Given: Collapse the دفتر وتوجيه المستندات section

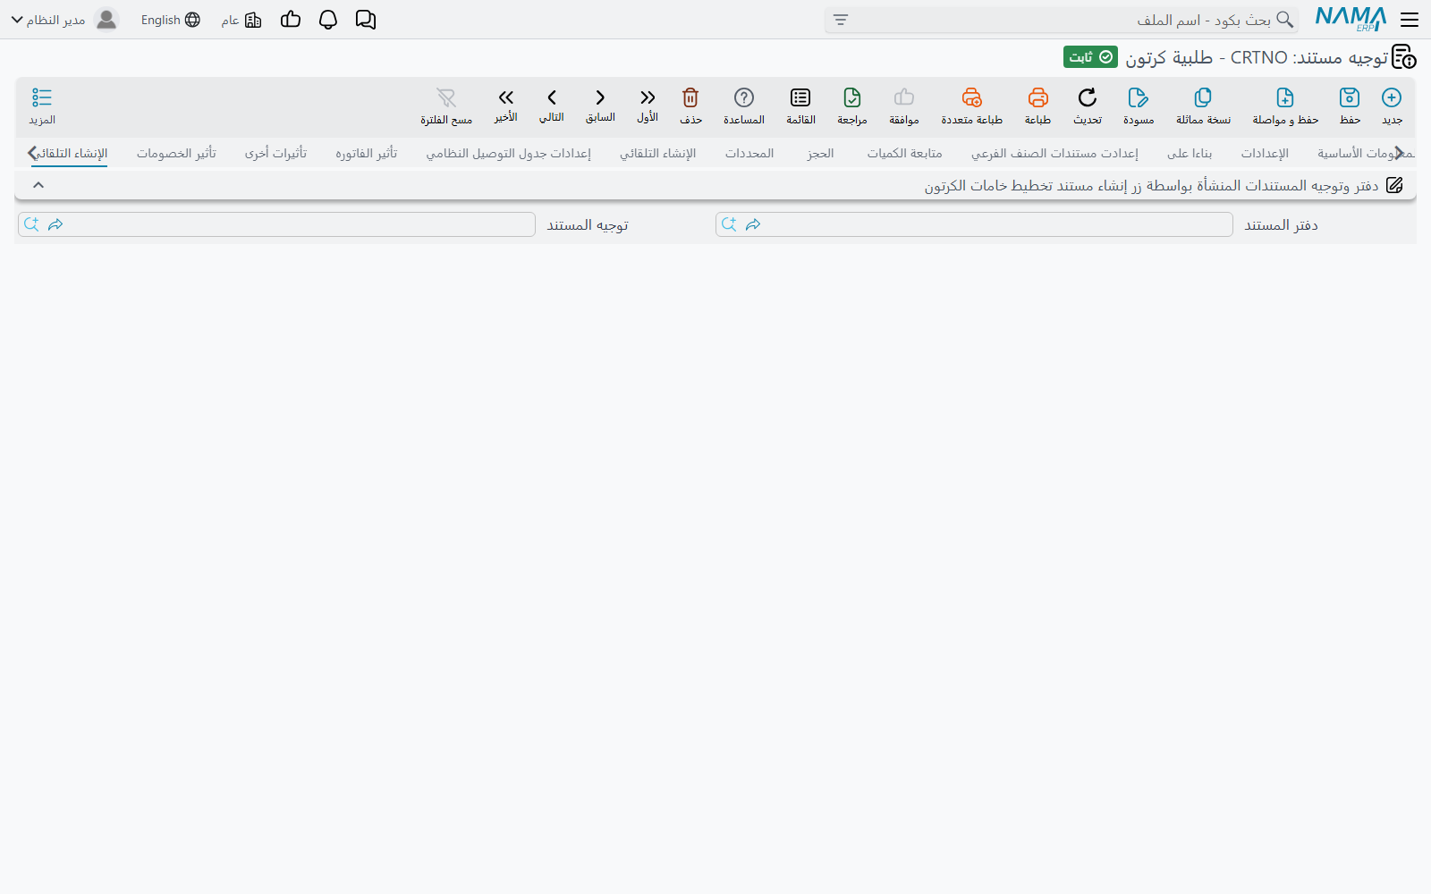Looking at the screenshot, I should (38, 185).
